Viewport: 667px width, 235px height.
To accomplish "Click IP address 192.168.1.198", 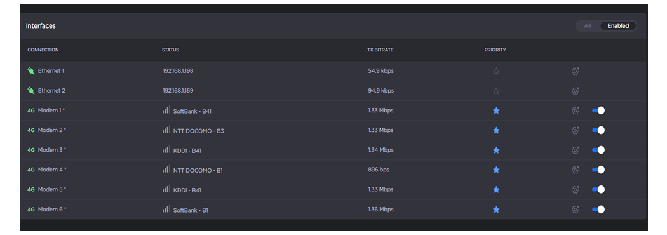I will pos(178,71).
